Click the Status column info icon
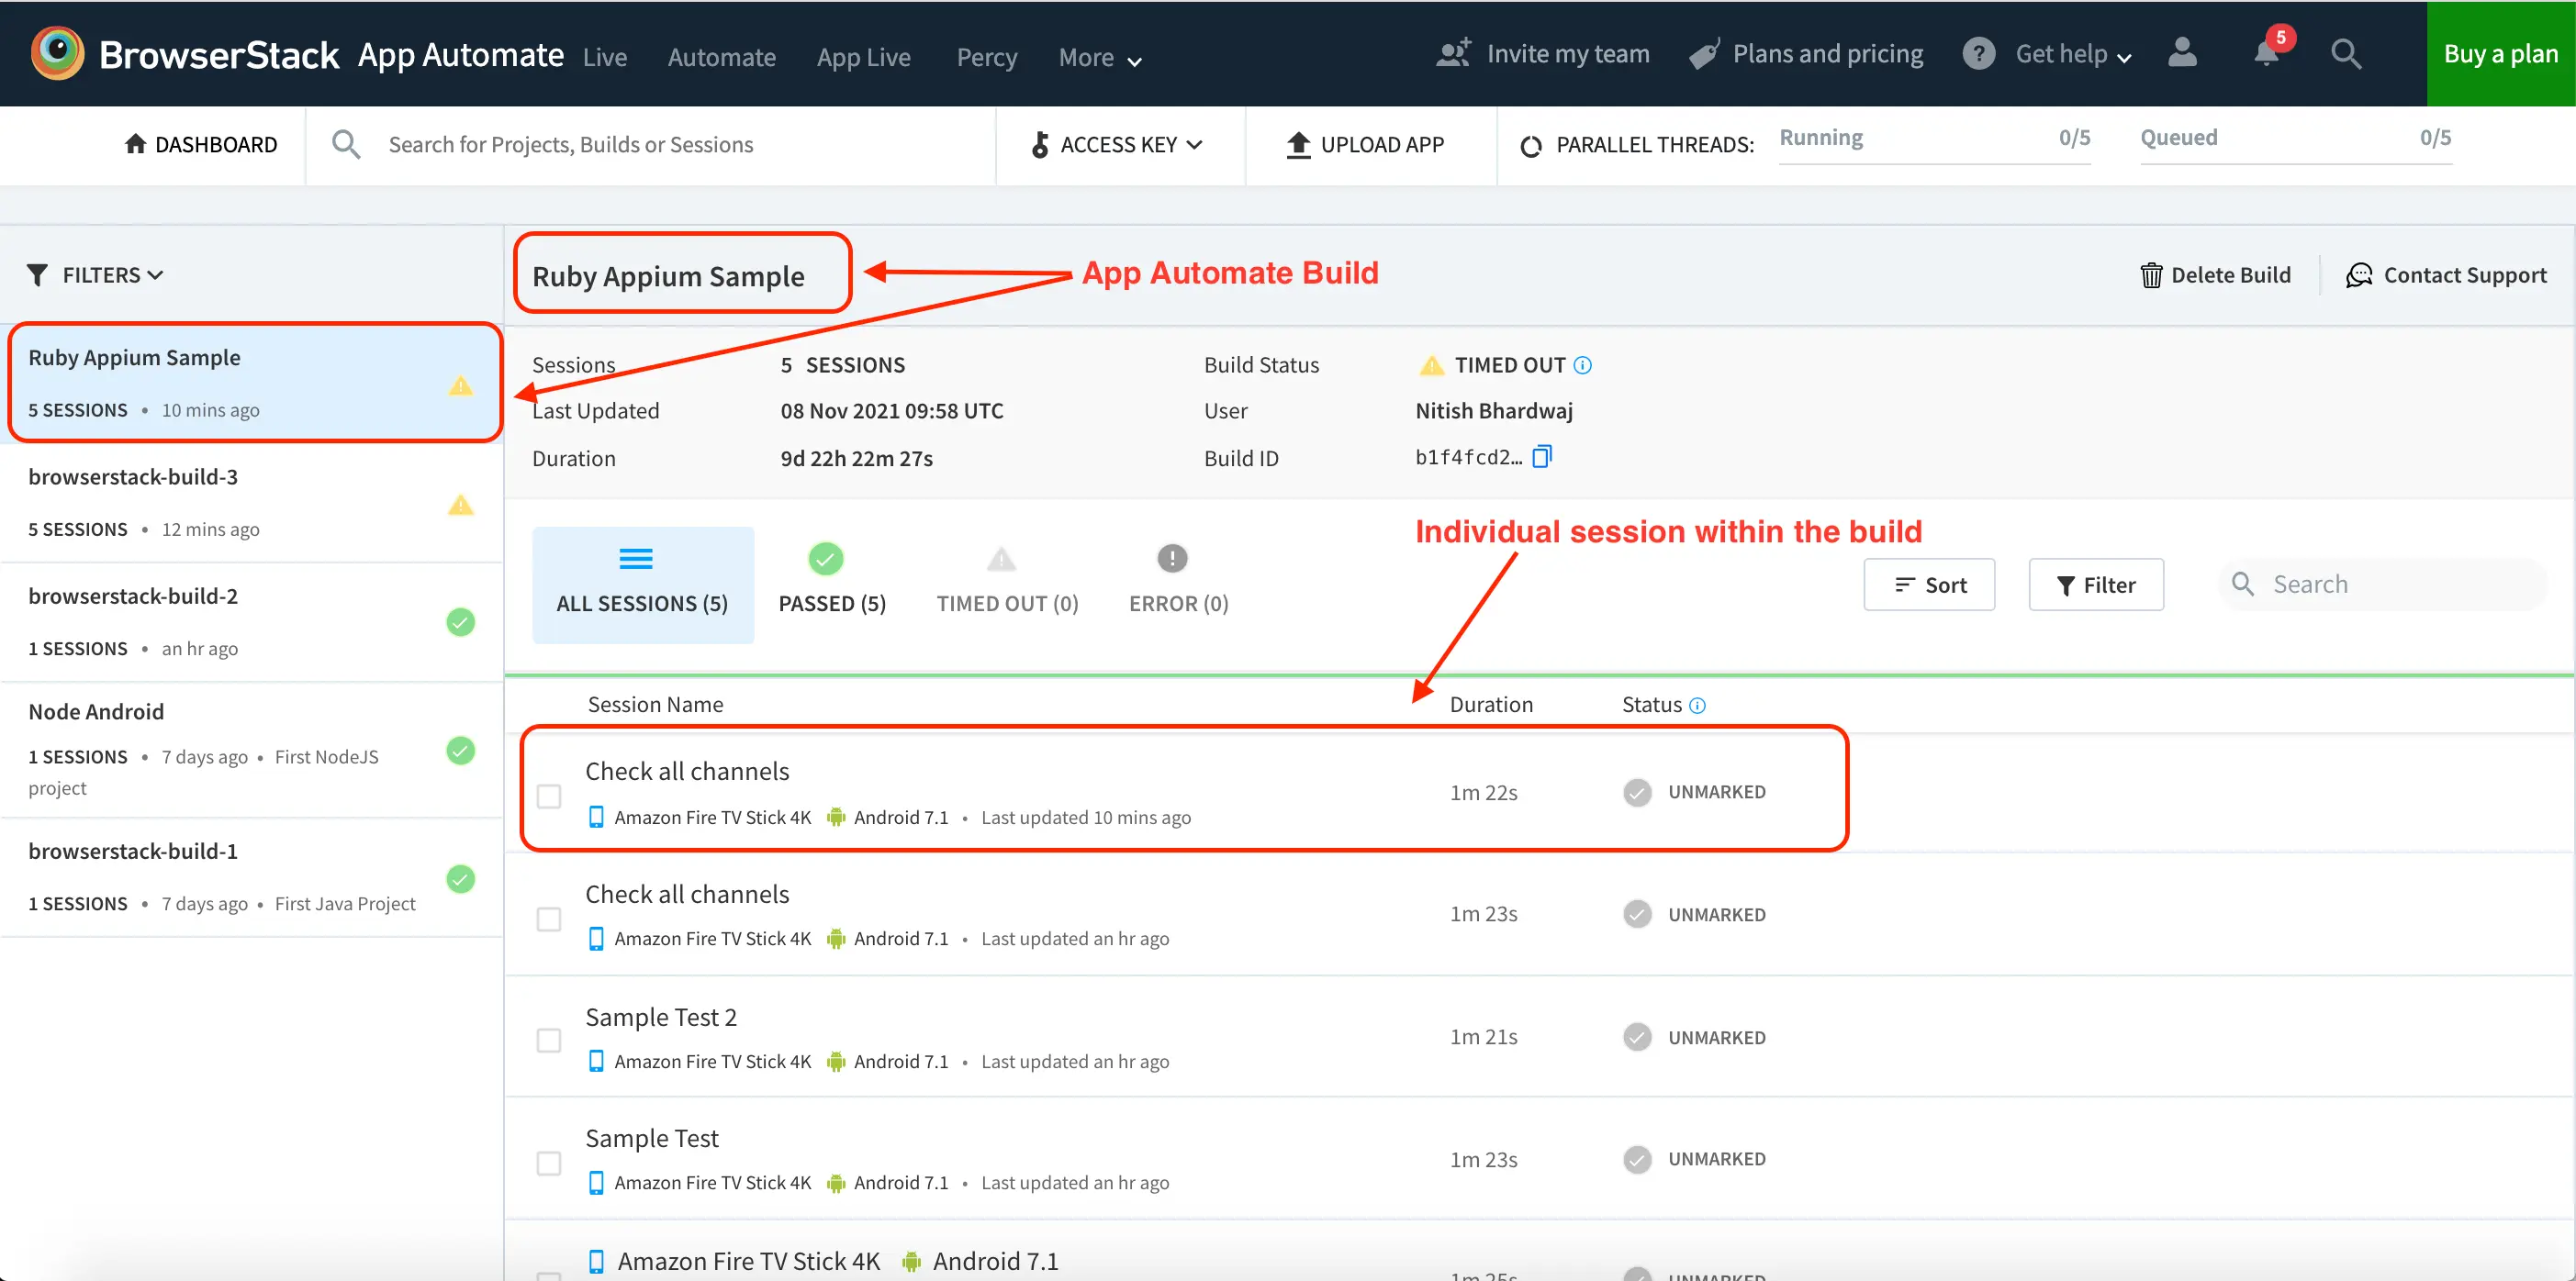2576x1281 pixels. [1697, 706]
